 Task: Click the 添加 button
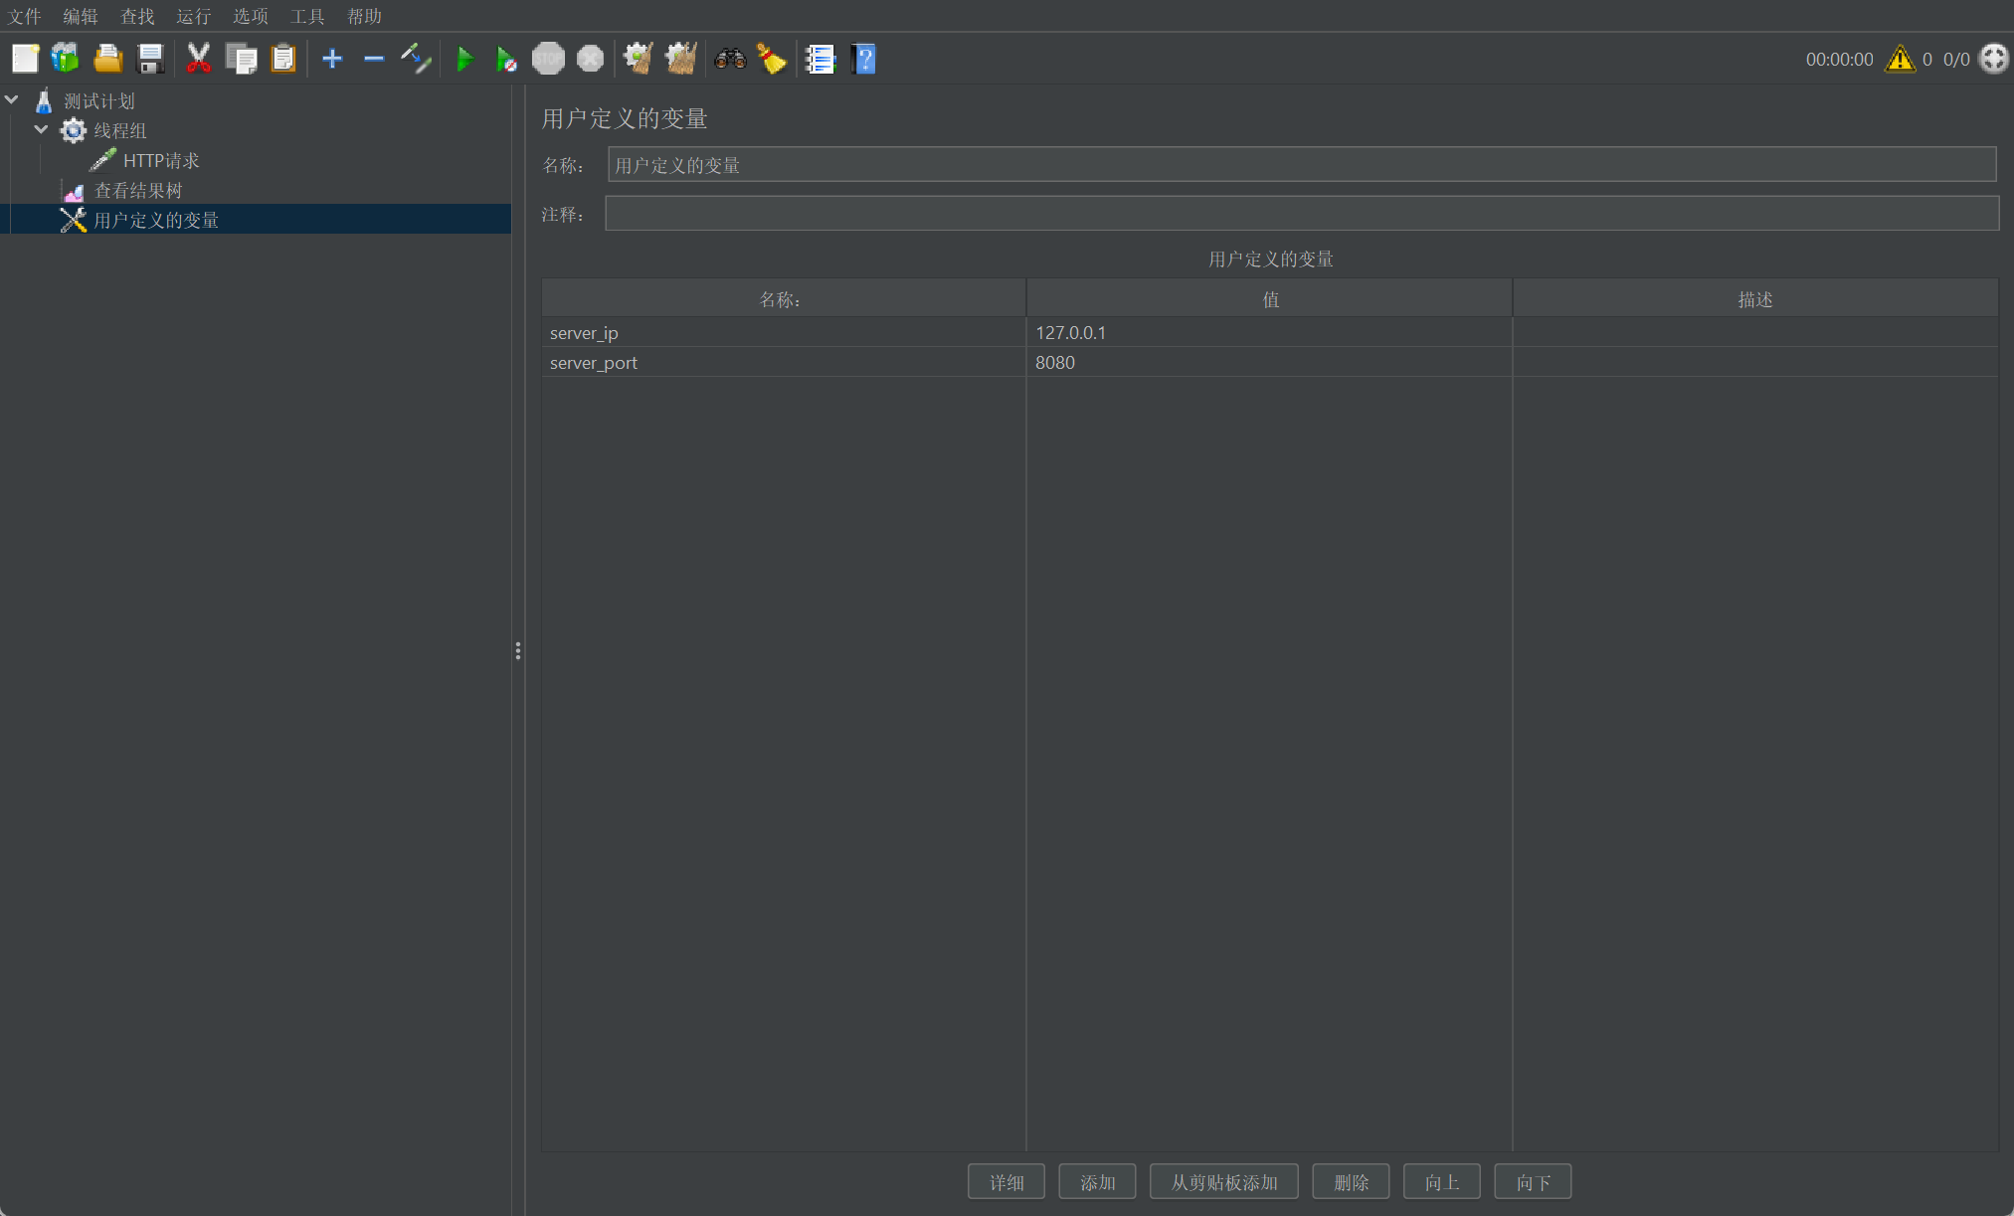tap(1097, 1182)
